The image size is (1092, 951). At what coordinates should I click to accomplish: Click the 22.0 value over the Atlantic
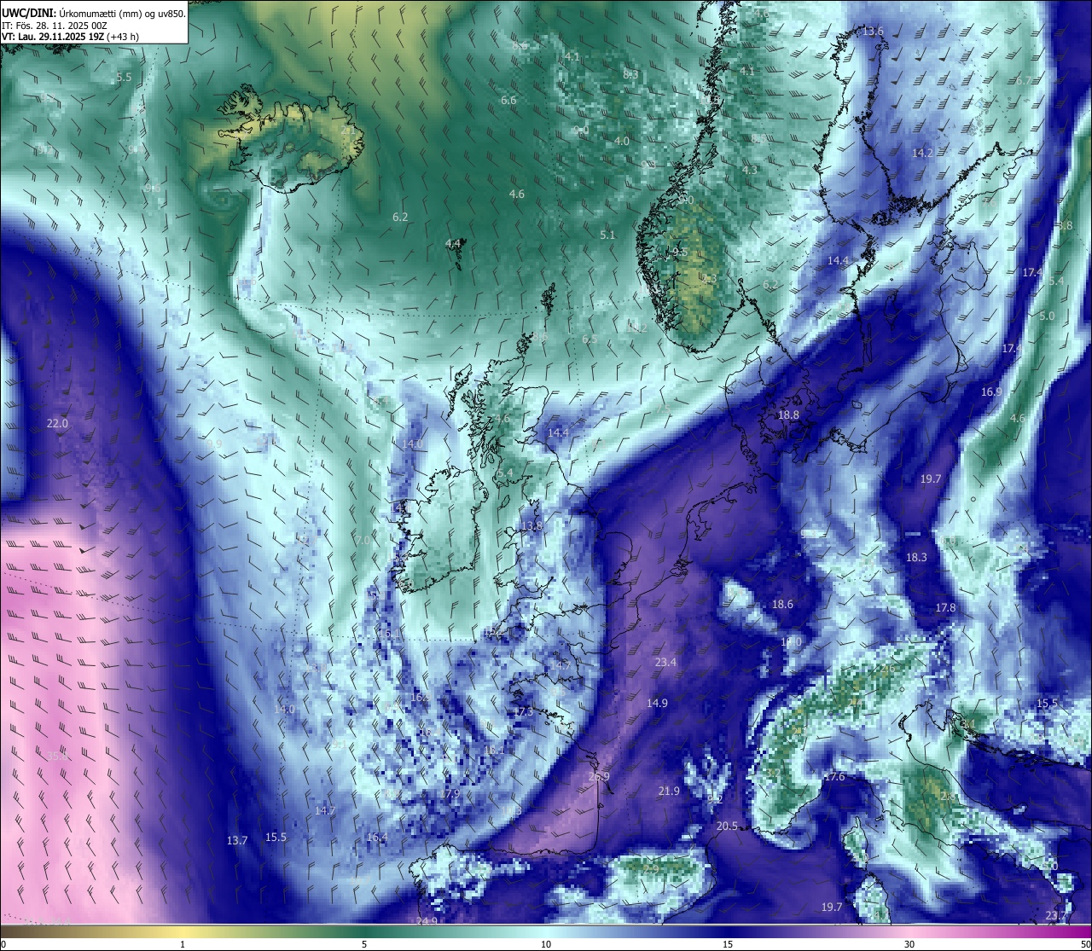pyautogui.click(x=57, y=423)
